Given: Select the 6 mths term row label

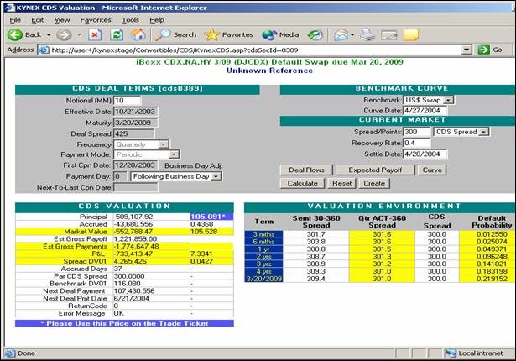Looking at the screenshot, I should [x=263, y=242].
